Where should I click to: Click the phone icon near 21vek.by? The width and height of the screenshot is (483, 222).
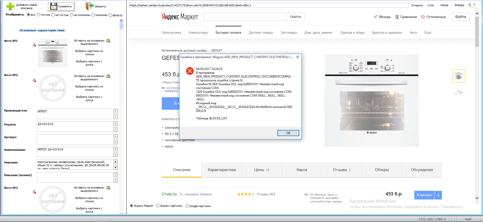tap(181, 194)
